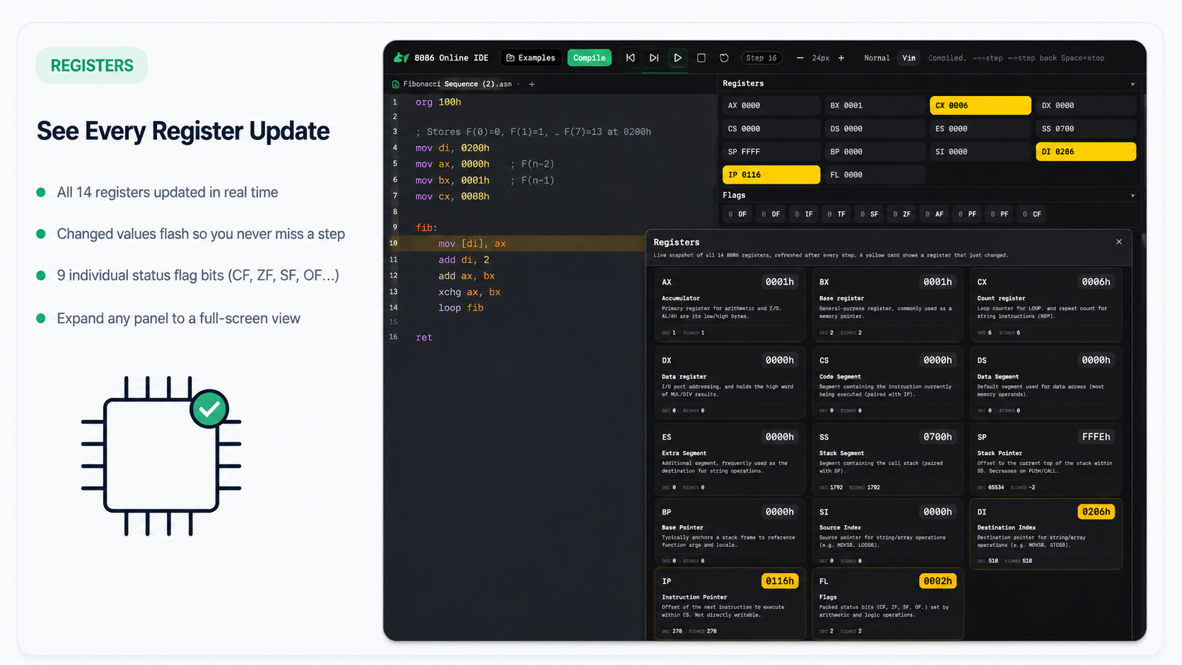Run the program with play button
Viewport: 1182px width, 665px height.
(677, 58)
